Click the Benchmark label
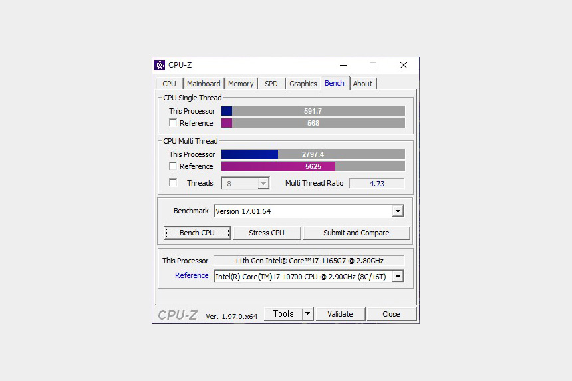The width and height of the screenshot is (572, 381). 191,211
